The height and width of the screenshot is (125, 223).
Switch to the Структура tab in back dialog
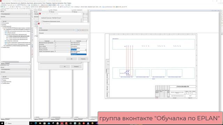(54, 18)
